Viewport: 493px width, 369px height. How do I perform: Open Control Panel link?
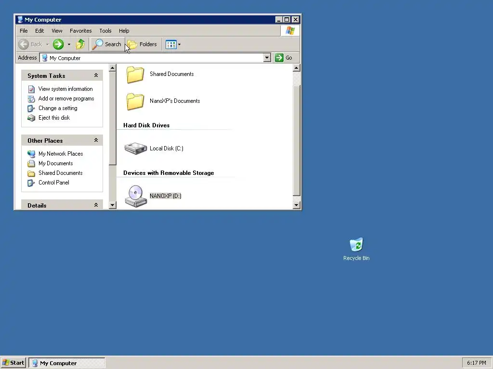pyautogui.click(x=54, y=183)
